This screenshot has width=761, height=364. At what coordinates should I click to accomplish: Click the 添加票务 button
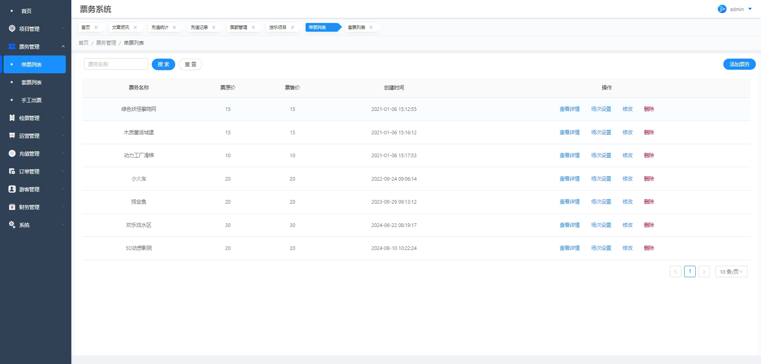pyautogui.click(x=739, y=64)
